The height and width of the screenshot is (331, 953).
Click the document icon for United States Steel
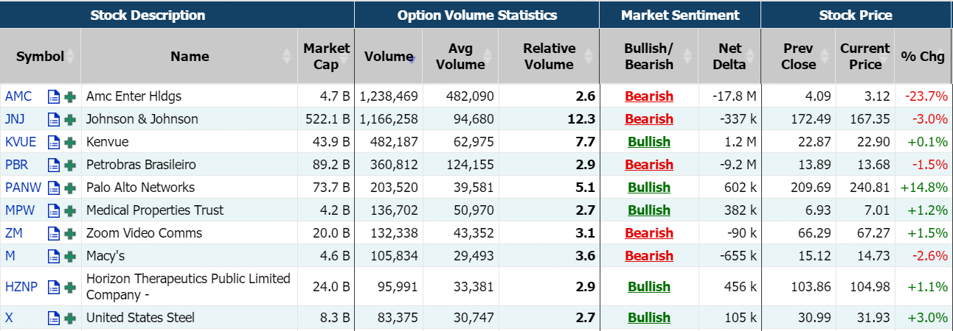click(x=53, y=318)
